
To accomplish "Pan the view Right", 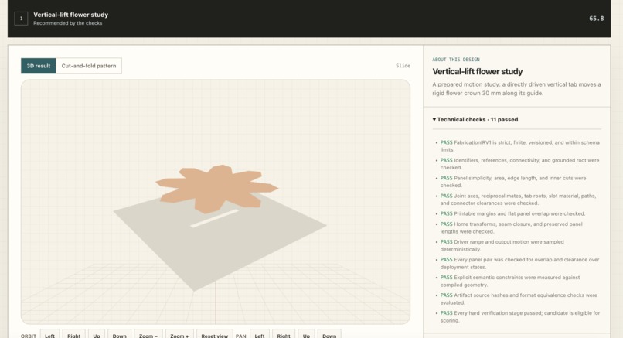I will (x=284, y=335).
